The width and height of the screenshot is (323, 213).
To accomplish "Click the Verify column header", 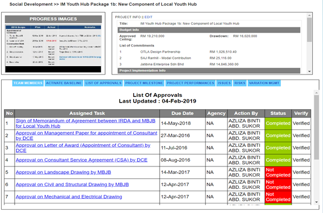I will click(x=301, y=113).
